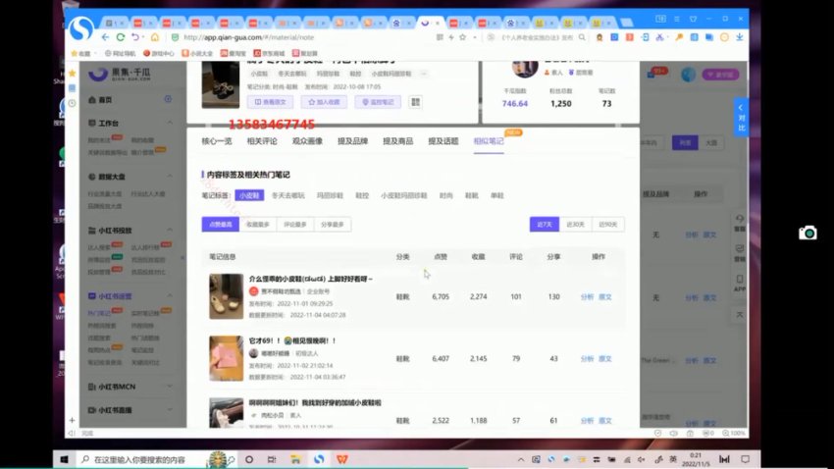Image resolution: width=834 pixels, height=469 pixels.
Task: Expand the 小红书MCN sidebar section
Action: (x=172, y=386)
